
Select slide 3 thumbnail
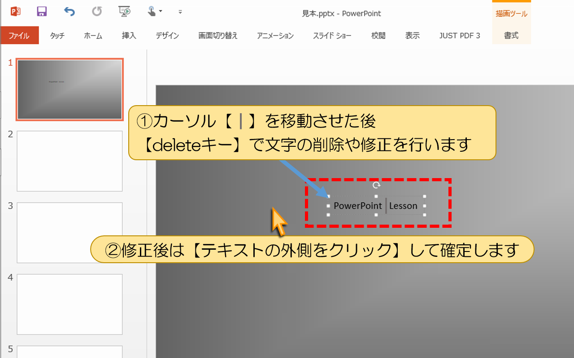[70, 233]
